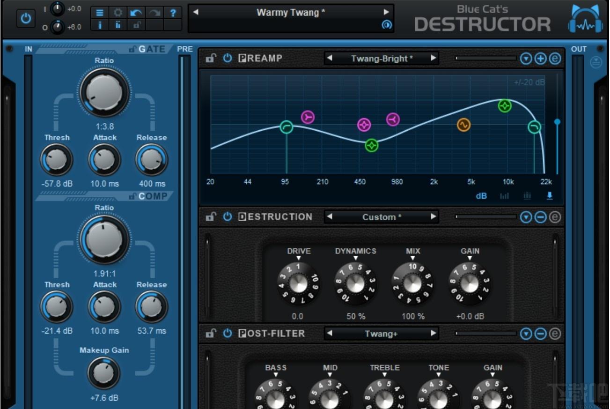
Task: Click the PREAMP section title
Action: (261, 59)
